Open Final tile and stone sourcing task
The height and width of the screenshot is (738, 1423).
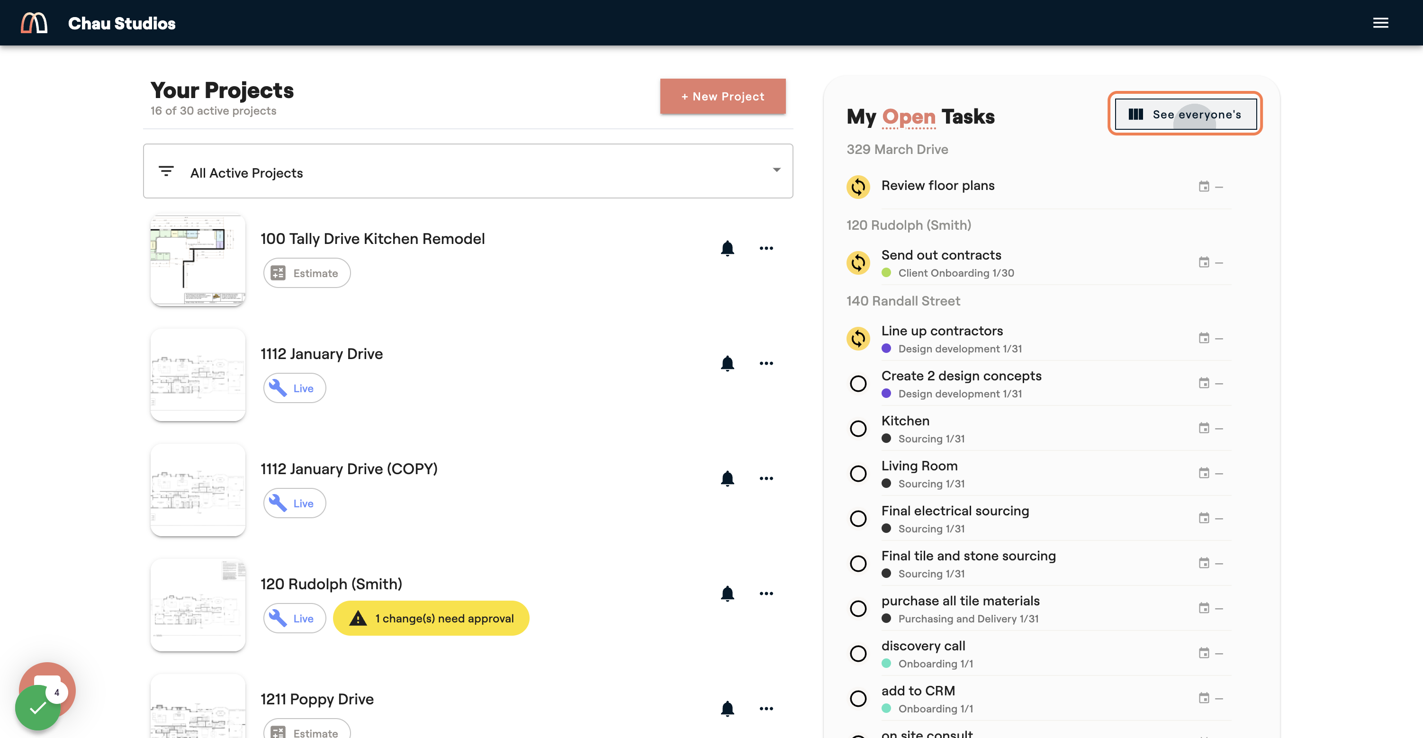pos(968,556)
